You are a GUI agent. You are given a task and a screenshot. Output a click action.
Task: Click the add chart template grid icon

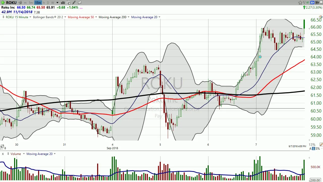(x=68, y=3)
